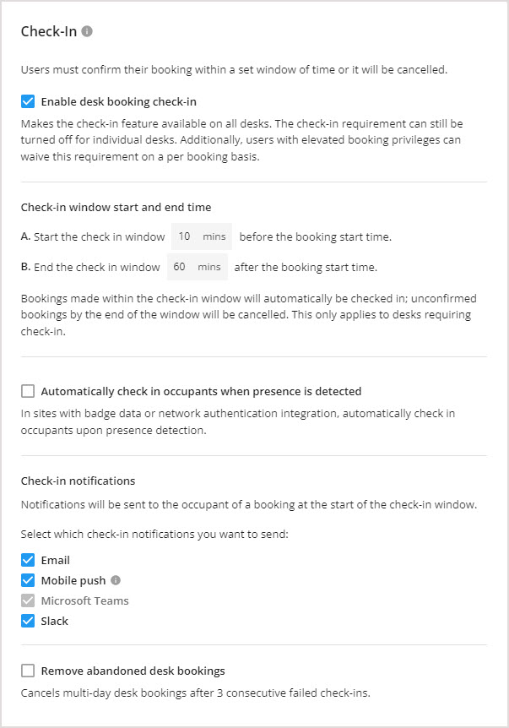509x728 pixels.
Task: Uncheck the Email notification option
Action: coord(27,560)
